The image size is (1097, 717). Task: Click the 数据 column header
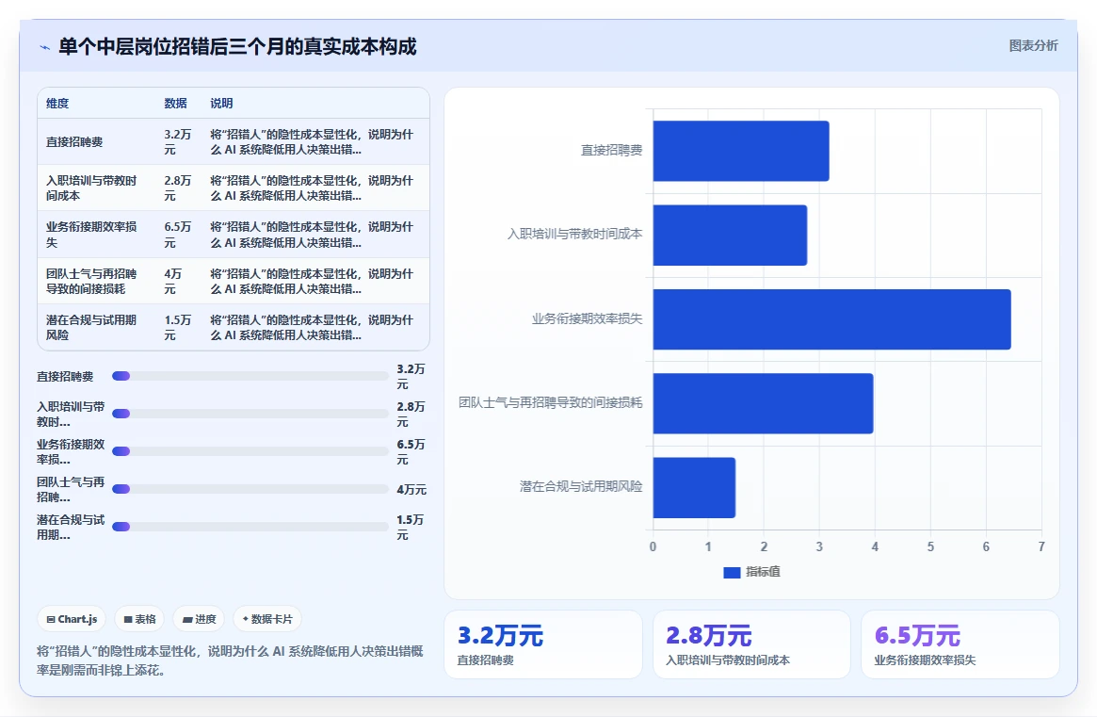[x=175, y=103]
